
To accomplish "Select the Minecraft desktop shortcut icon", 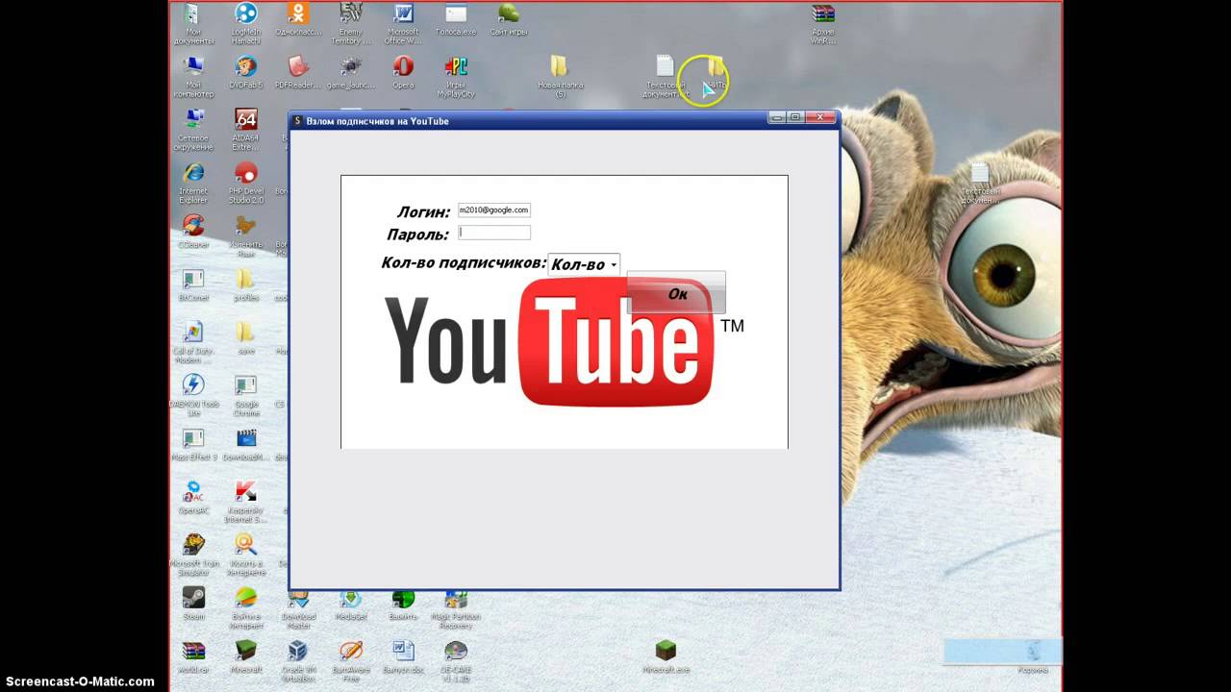I will (x=246, y=656).
